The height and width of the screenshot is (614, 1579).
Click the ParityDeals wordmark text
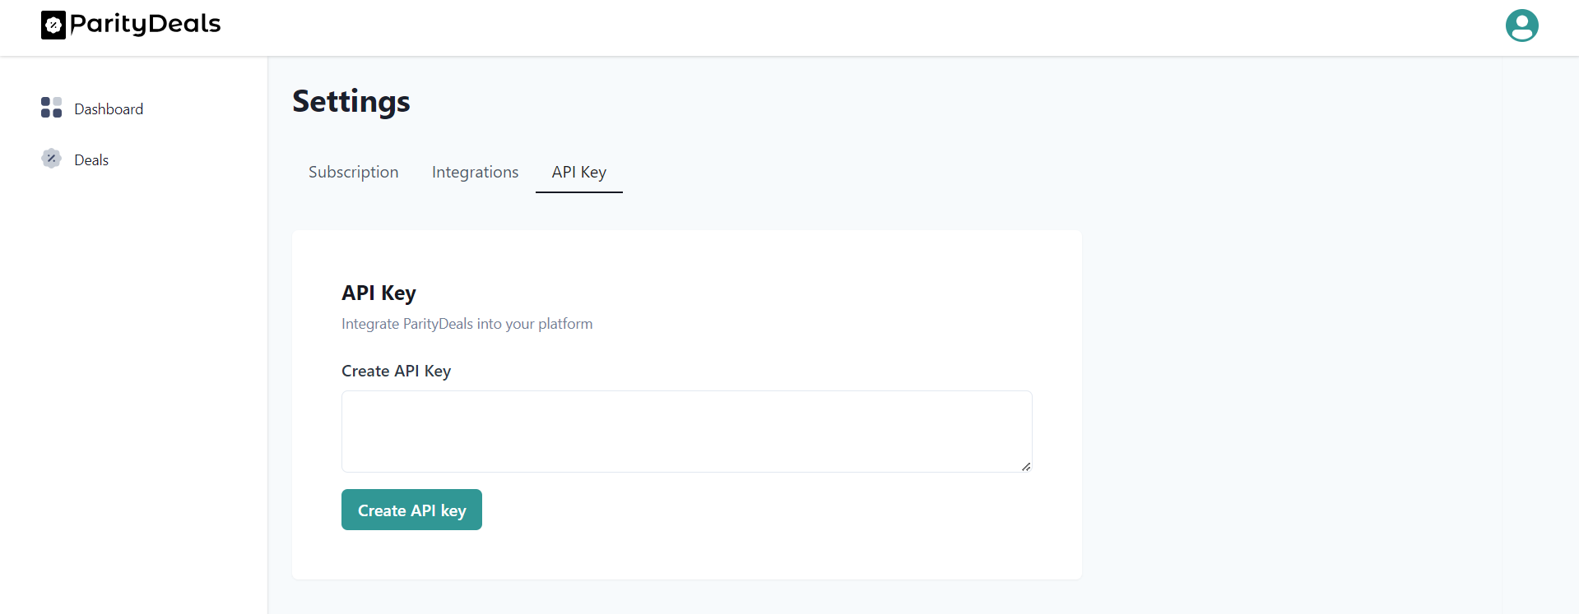pos(146,24)
